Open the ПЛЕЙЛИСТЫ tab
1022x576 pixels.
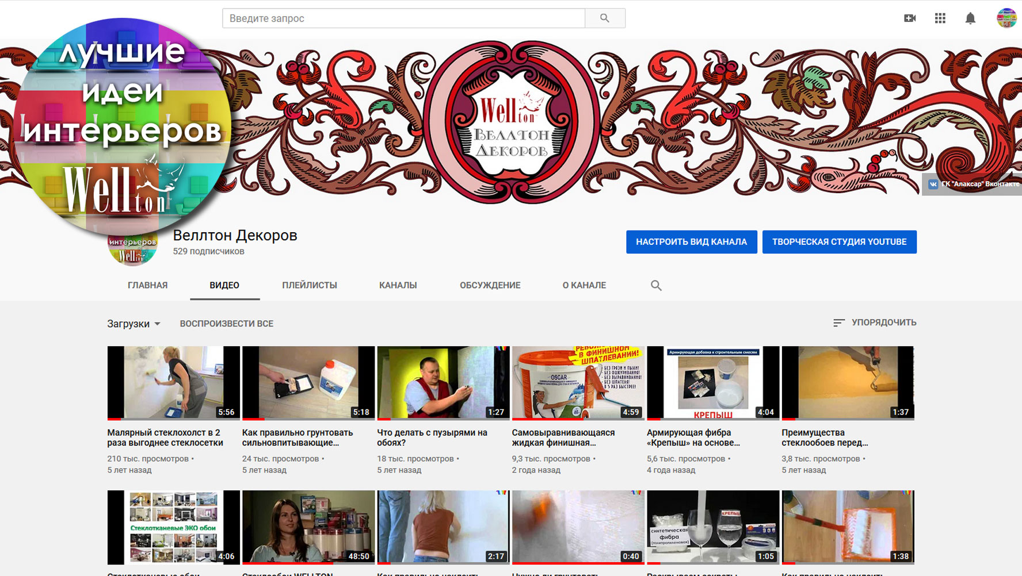point(310,285)
